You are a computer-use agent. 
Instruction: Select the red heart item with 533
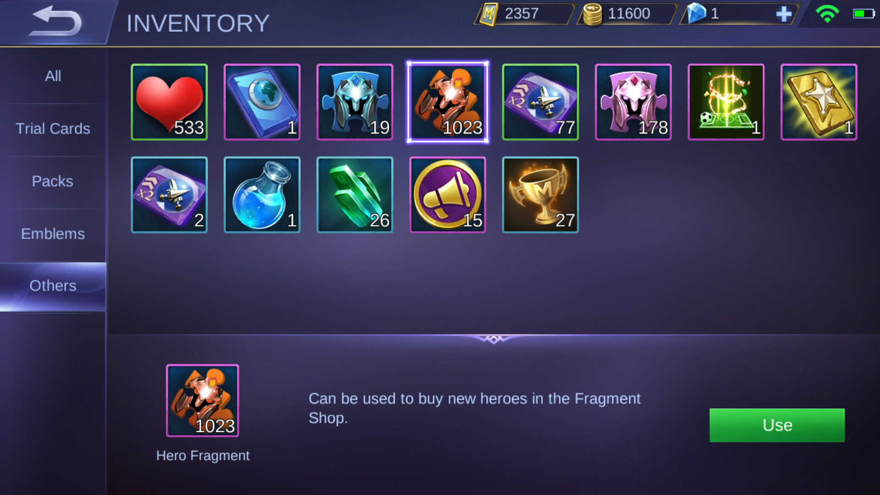(169, 102)
